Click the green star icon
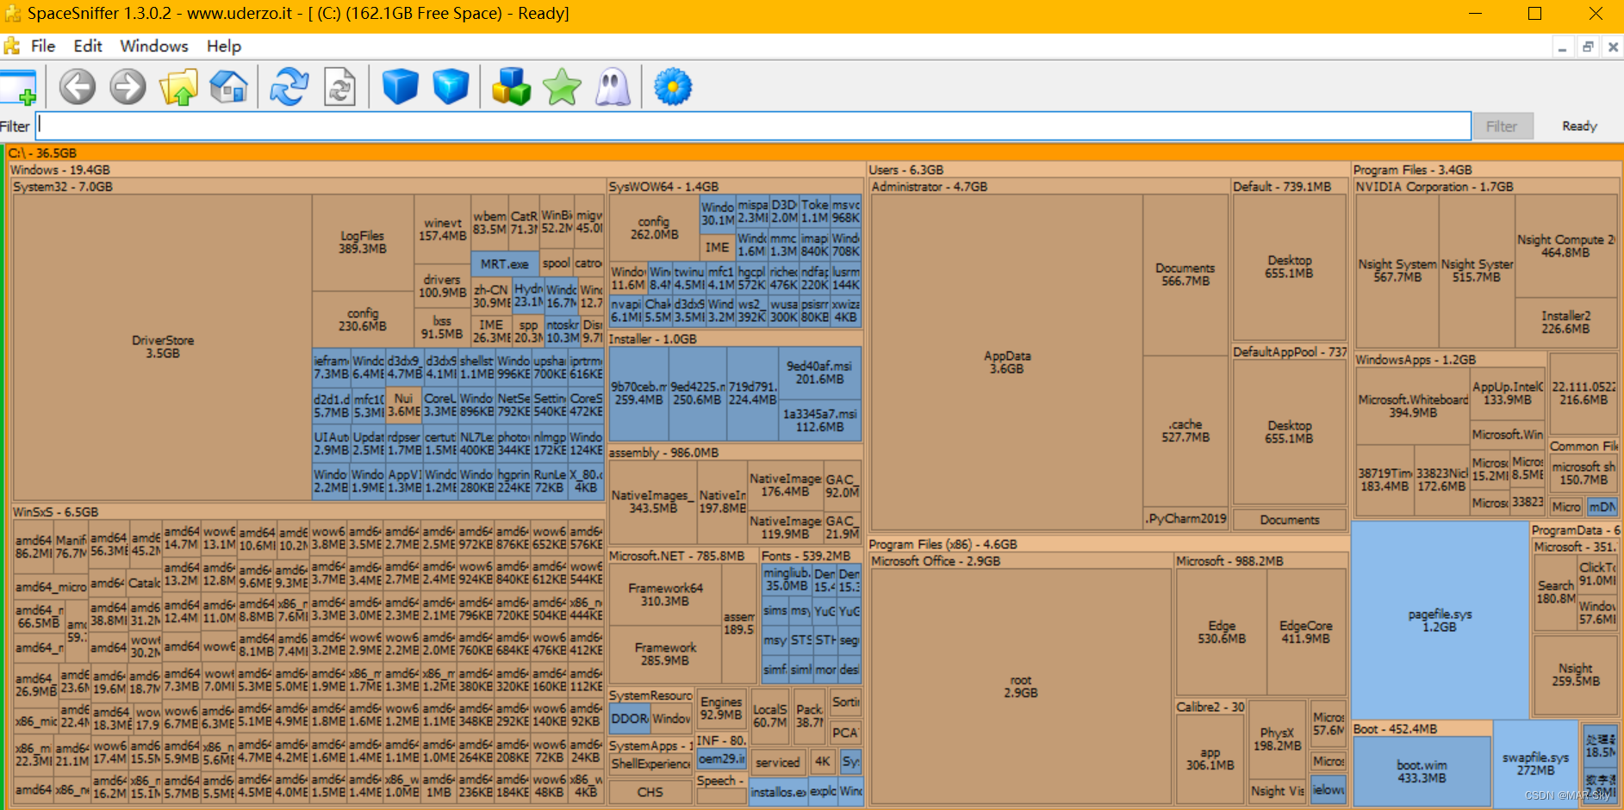Screen dimensions: 1624x810 562,87
